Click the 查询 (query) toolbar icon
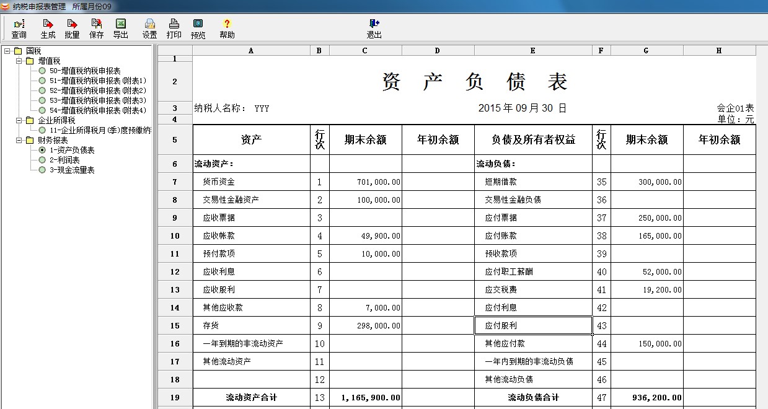 click(x=19, y=29)
